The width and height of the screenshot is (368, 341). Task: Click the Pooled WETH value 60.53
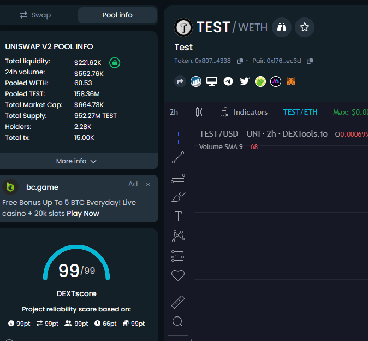pos(83,83)
